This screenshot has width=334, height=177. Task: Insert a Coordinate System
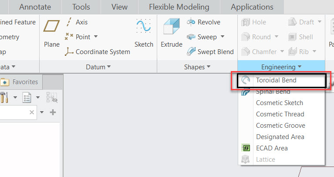click(x=97, y=51)
